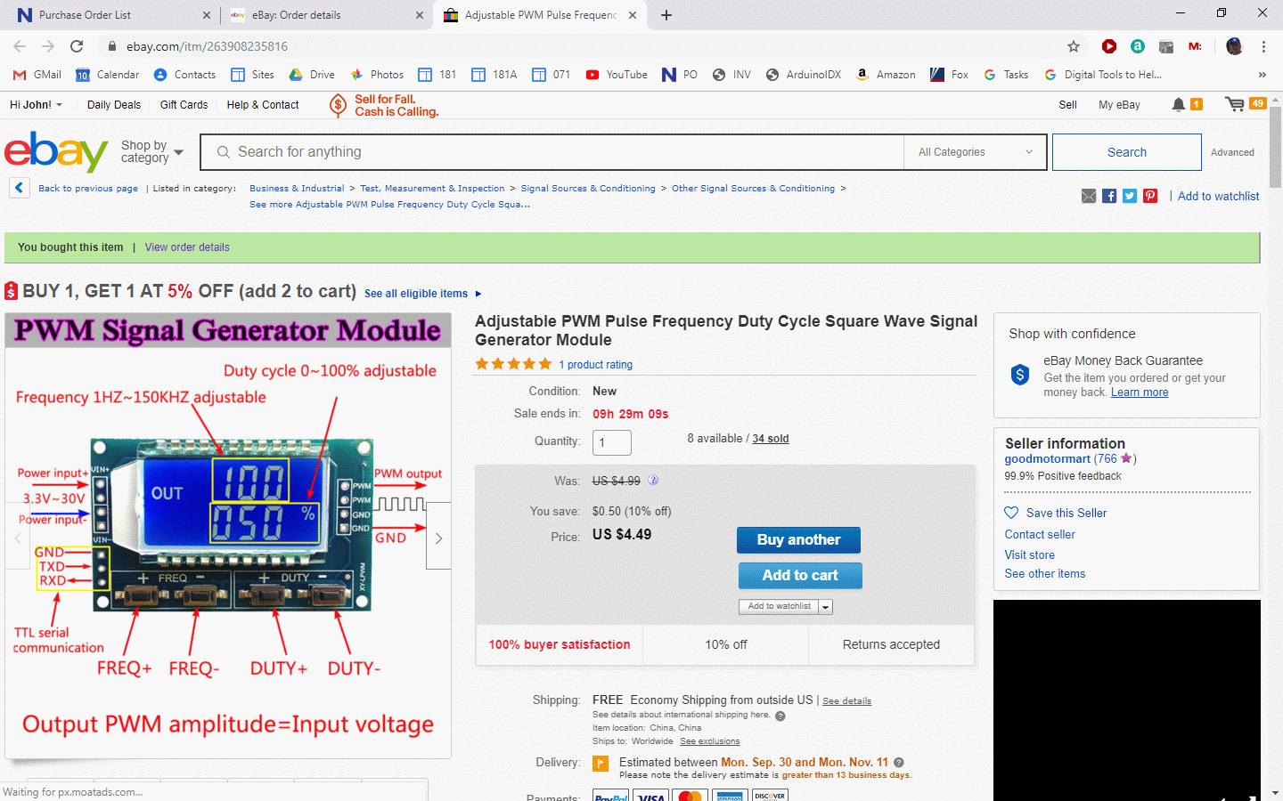Screen dimensions: 1283x801
Task: Show next product image with arrow
Action: [x=438, y=538]
